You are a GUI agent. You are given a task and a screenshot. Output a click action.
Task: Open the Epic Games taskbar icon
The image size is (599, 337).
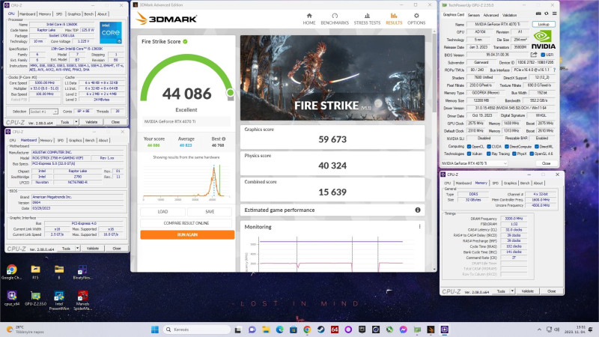[x=362, y=330]
